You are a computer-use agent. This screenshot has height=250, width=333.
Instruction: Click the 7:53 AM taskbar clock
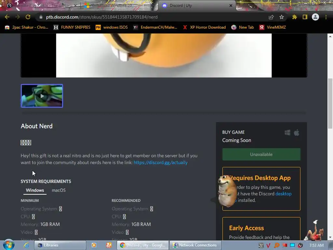[x=316, y=245]
